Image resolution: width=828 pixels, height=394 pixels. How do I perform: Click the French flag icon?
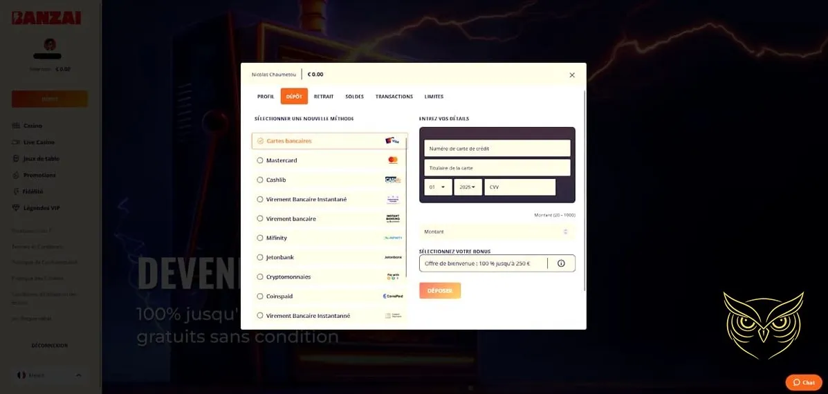click(x=21, y=375)
